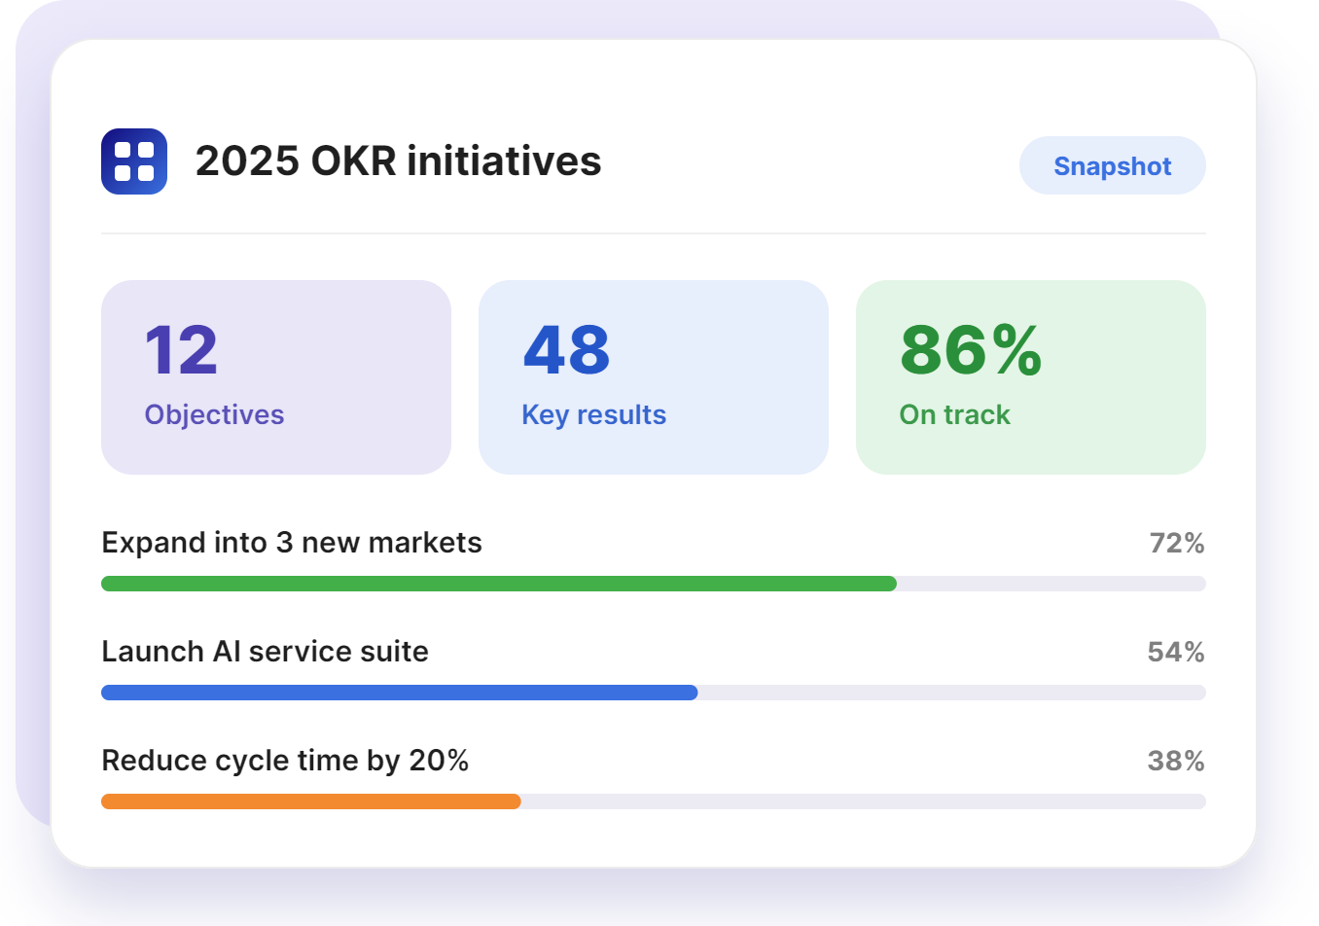This screenshot has width=1319, height=926.
Task: Select the Reduce cycle time by 20% label
Action: point(285,761)
